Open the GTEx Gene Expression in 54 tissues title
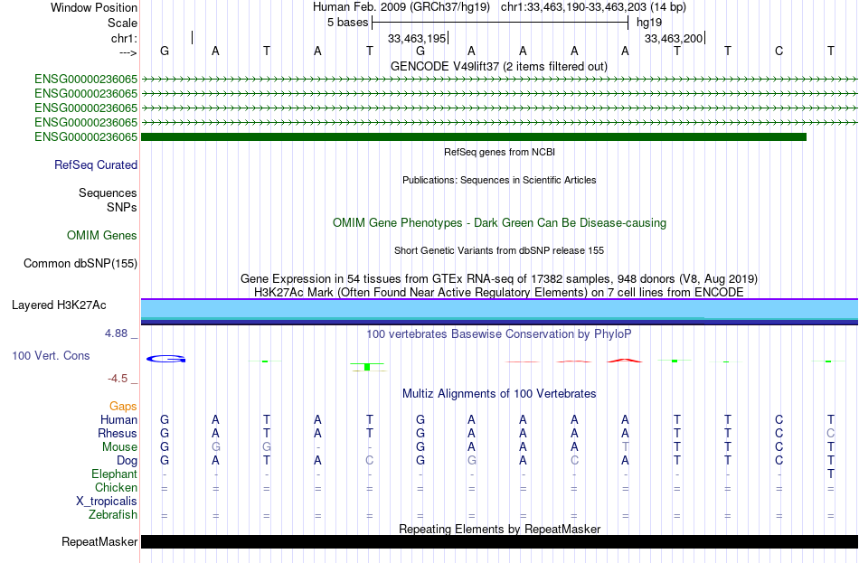Viewport: 859px width, 563px height. click(x=499, y=278)
